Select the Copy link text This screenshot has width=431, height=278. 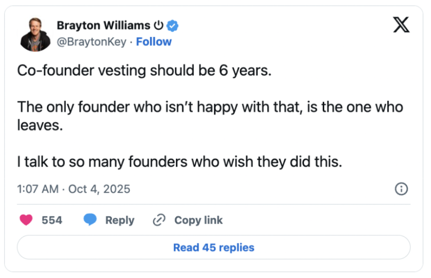point(198,220)
